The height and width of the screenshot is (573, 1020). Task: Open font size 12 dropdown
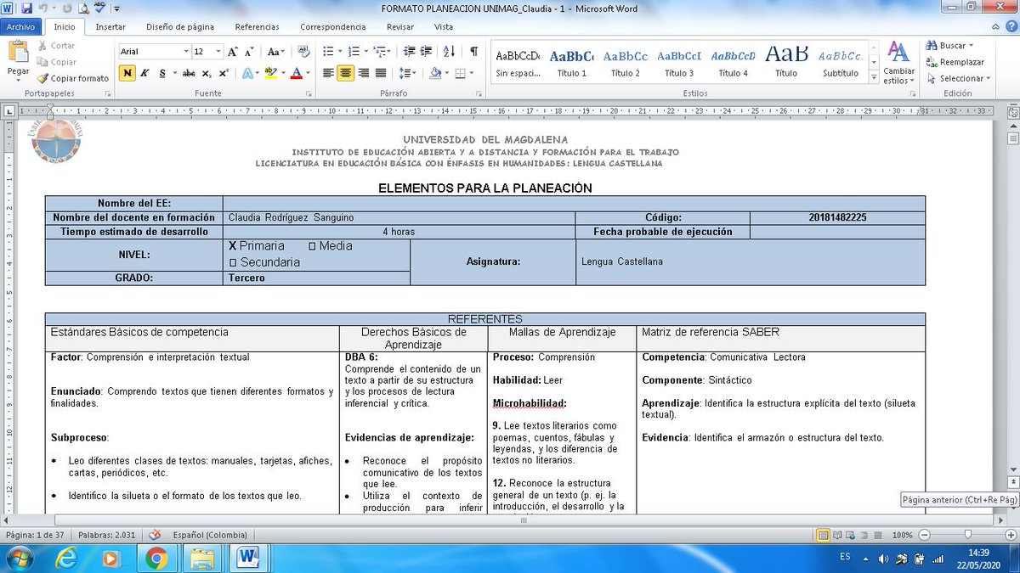(x=218, y=52)
